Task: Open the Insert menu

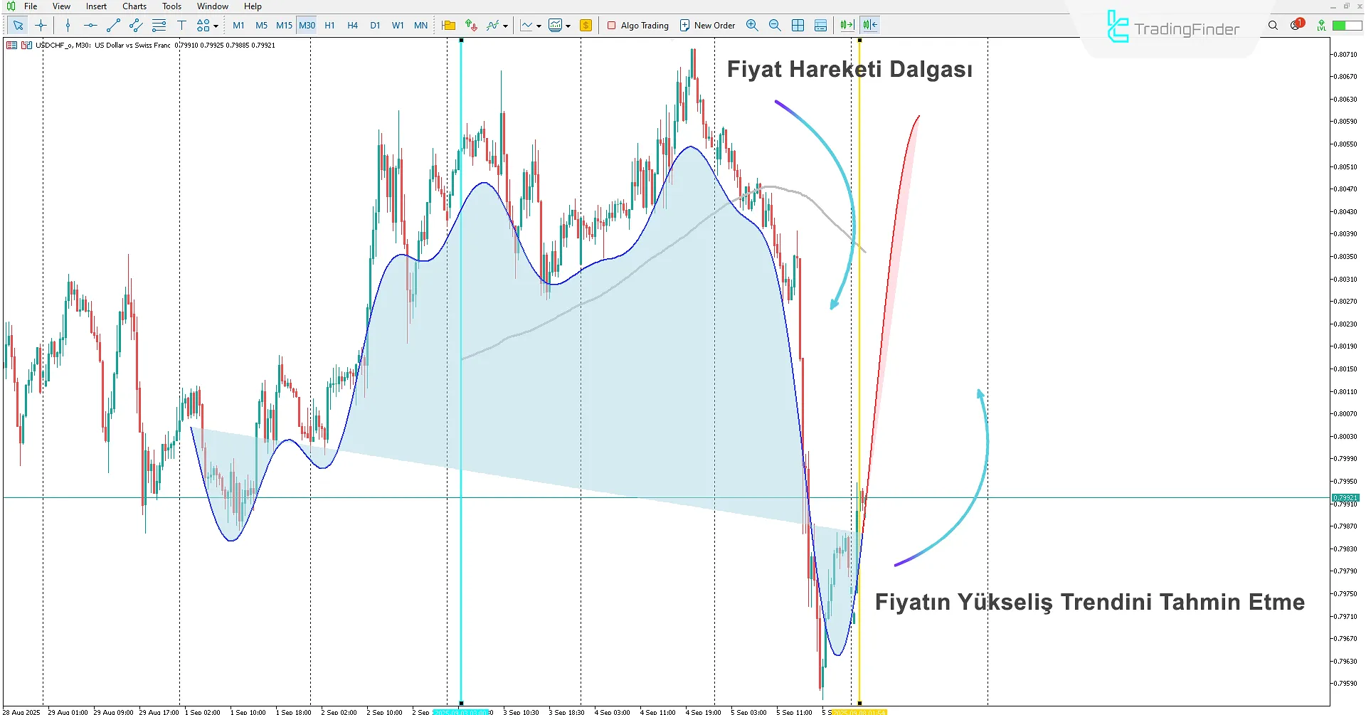Action: [96, 6]
